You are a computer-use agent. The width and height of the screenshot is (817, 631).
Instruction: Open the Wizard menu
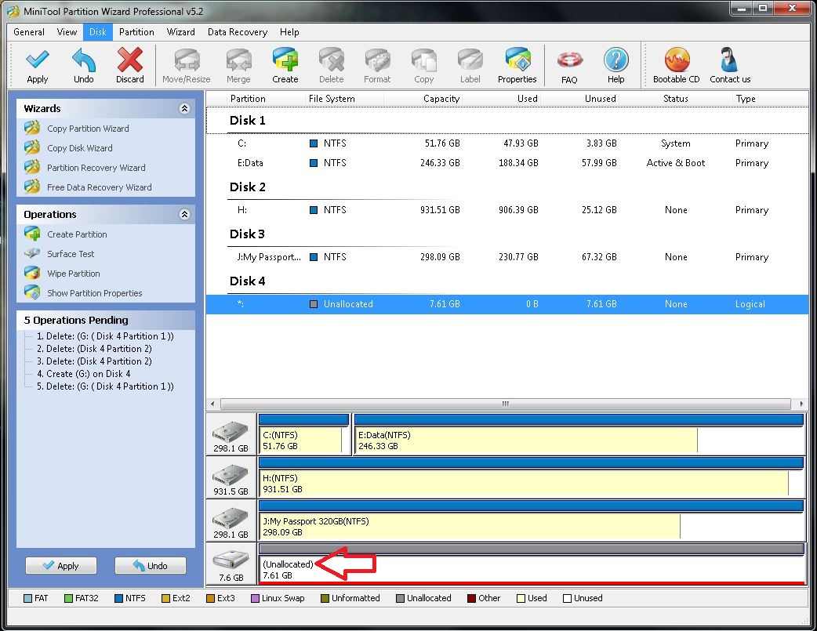[x=181, y=32]
